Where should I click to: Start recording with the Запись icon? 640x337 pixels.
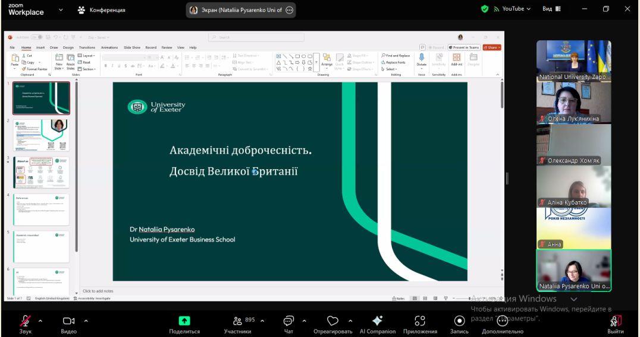click(x=459, y=321)
